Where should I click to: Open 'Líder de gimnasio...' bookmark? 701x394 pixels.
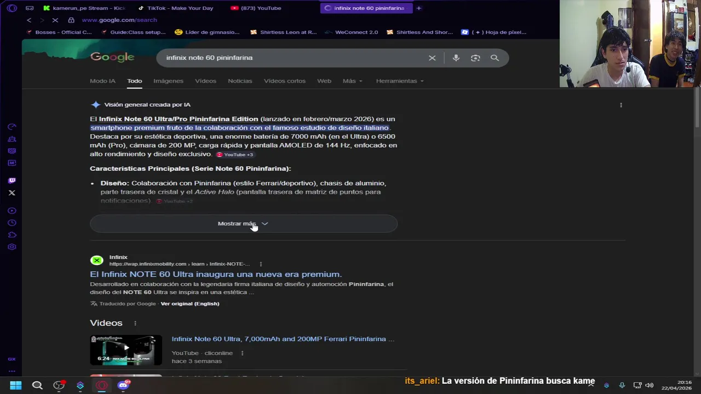coord(207,32)
